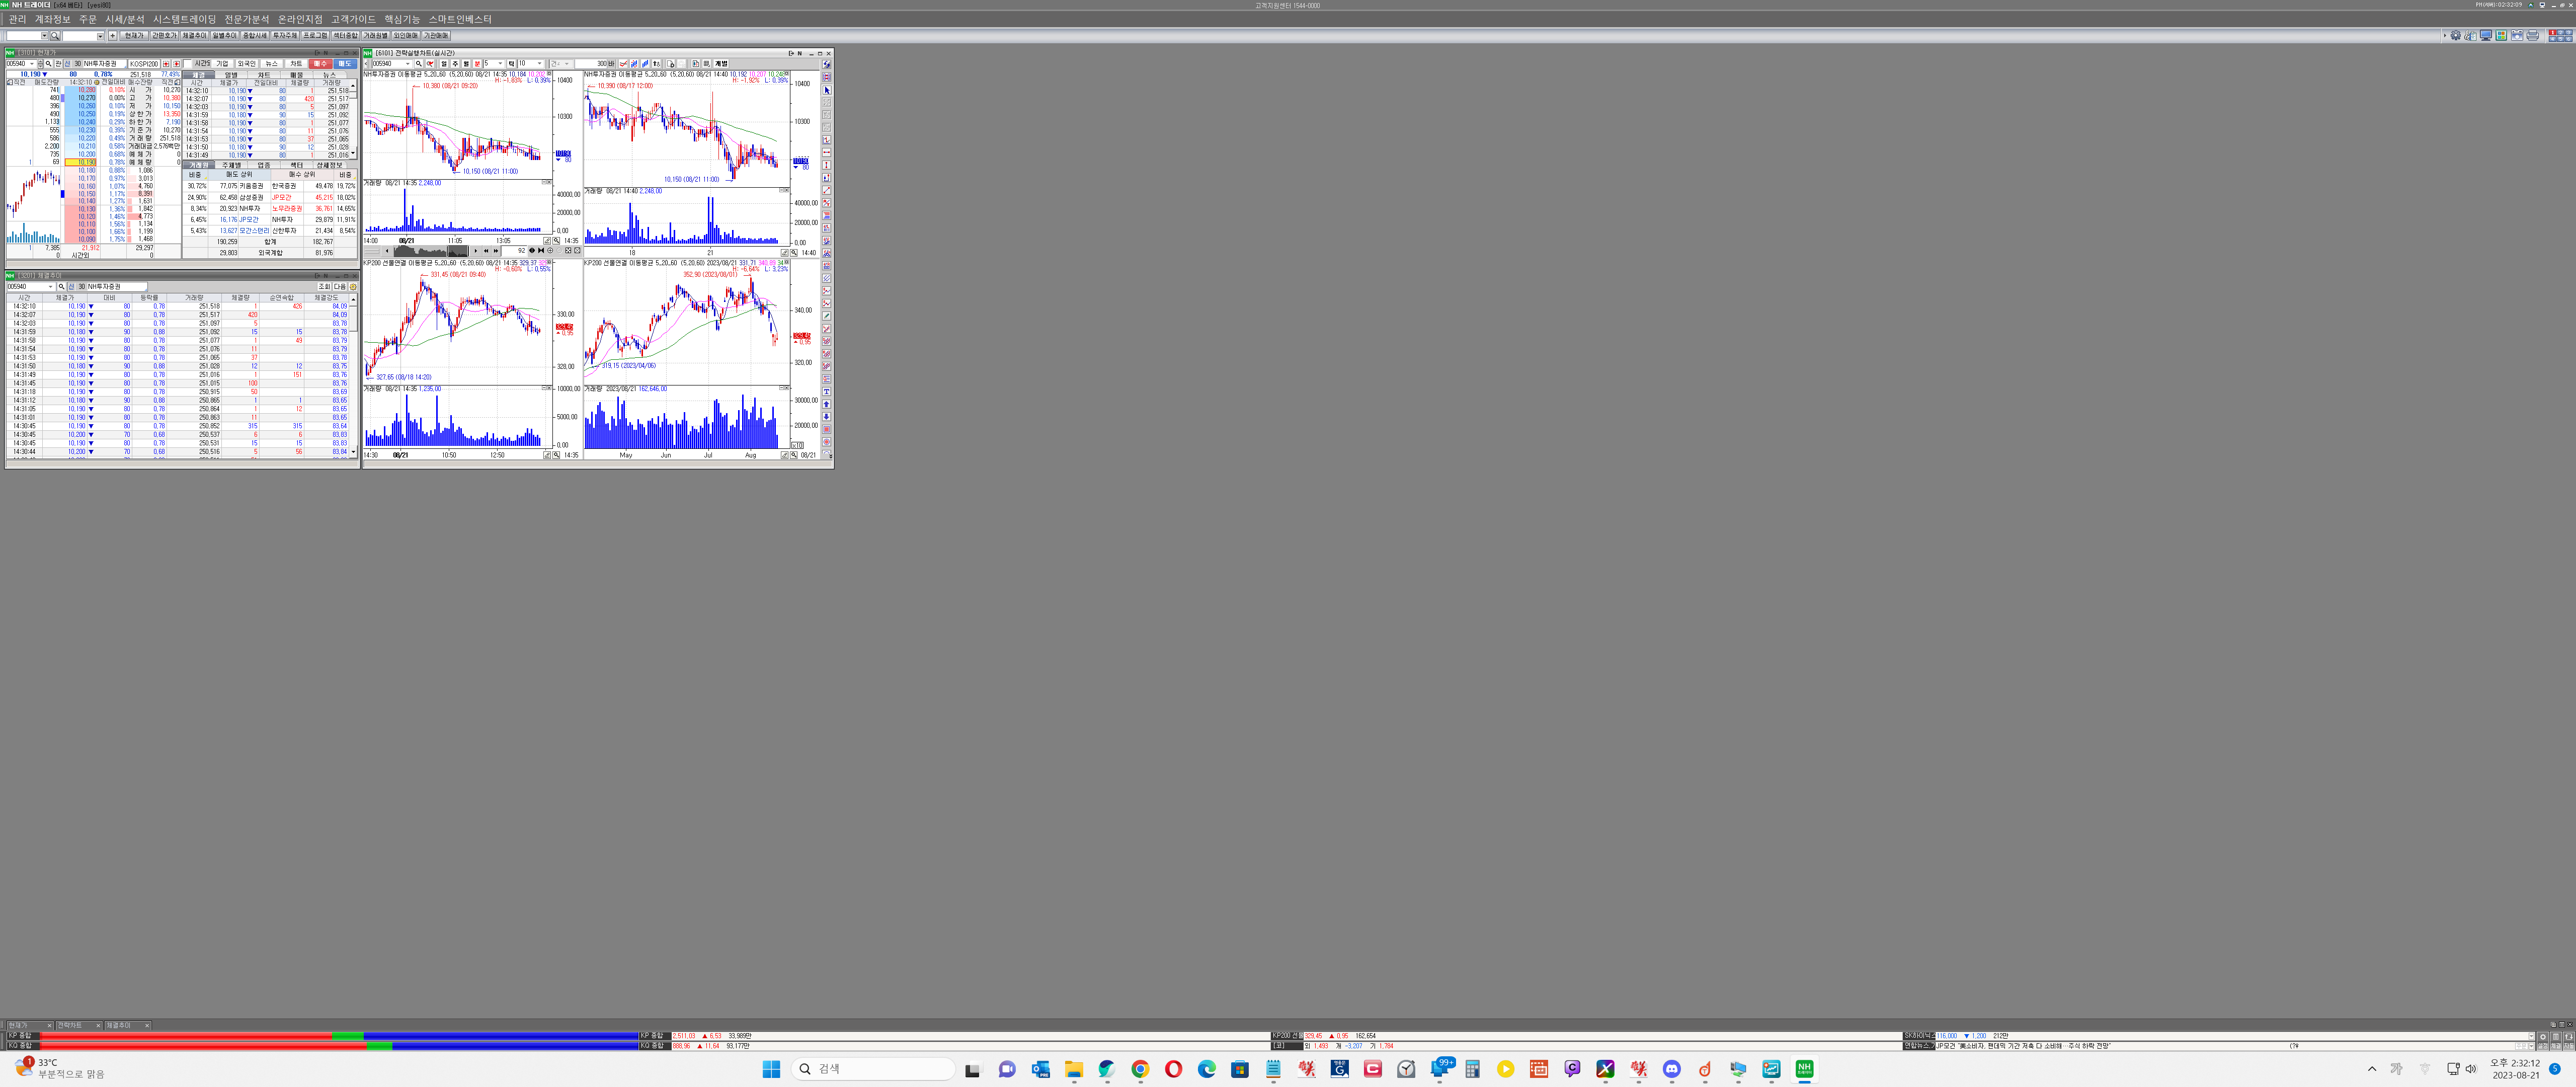Click the chart overview scroll slider thumbnail
Screen dimensions: 2576x1087
point(458,251)
